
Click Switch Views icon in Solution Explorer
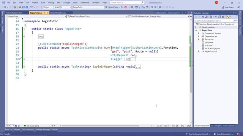tap(206, 17)
